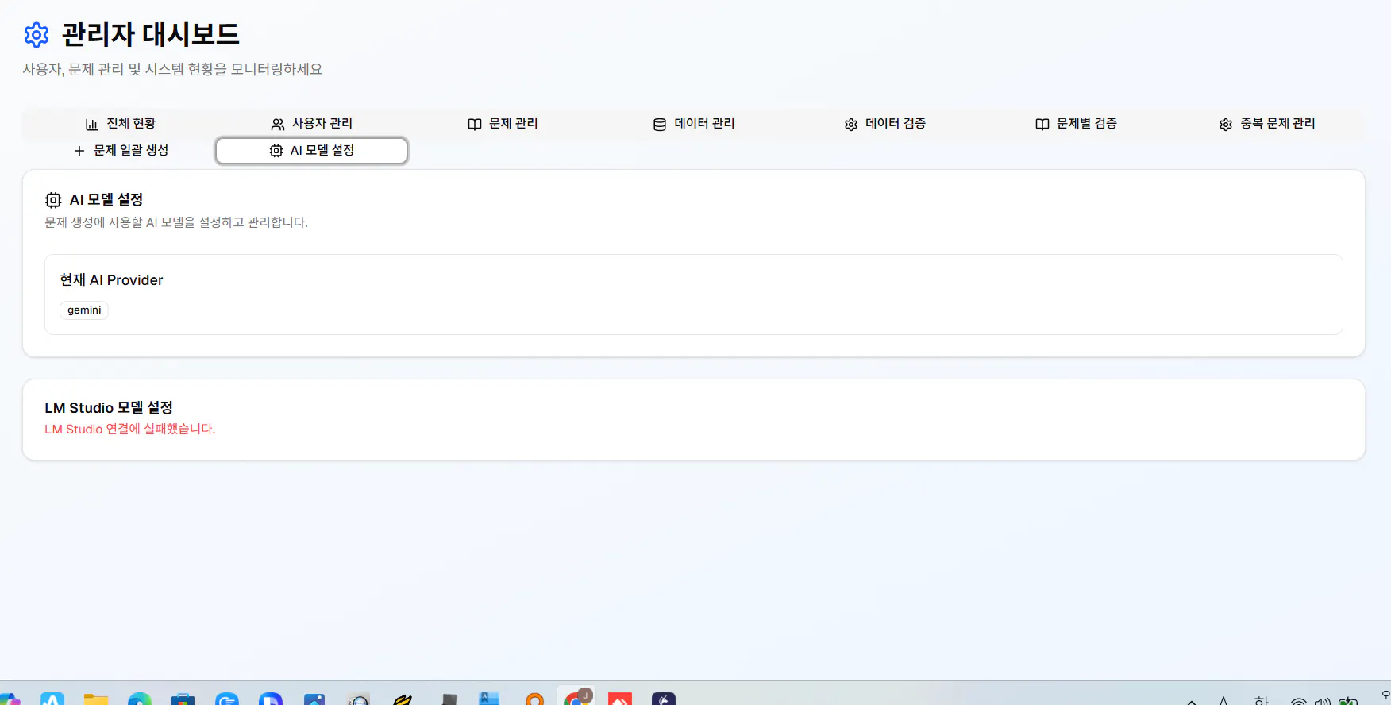Click the gemini provider badge
Image resolution: width=1391 pixels, height=705 pixels.
84,310
